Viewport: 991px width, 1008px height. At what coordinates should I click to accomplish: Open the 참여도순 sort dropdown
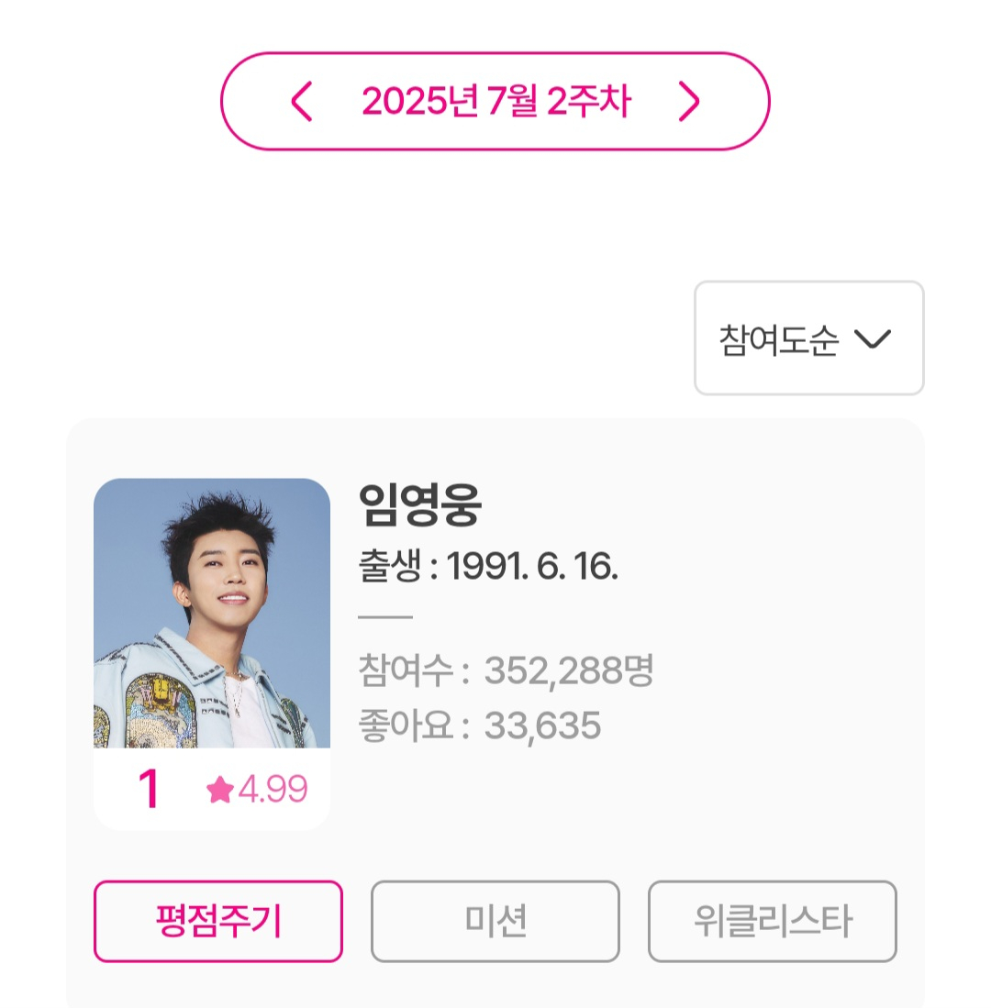pos(808,338)
